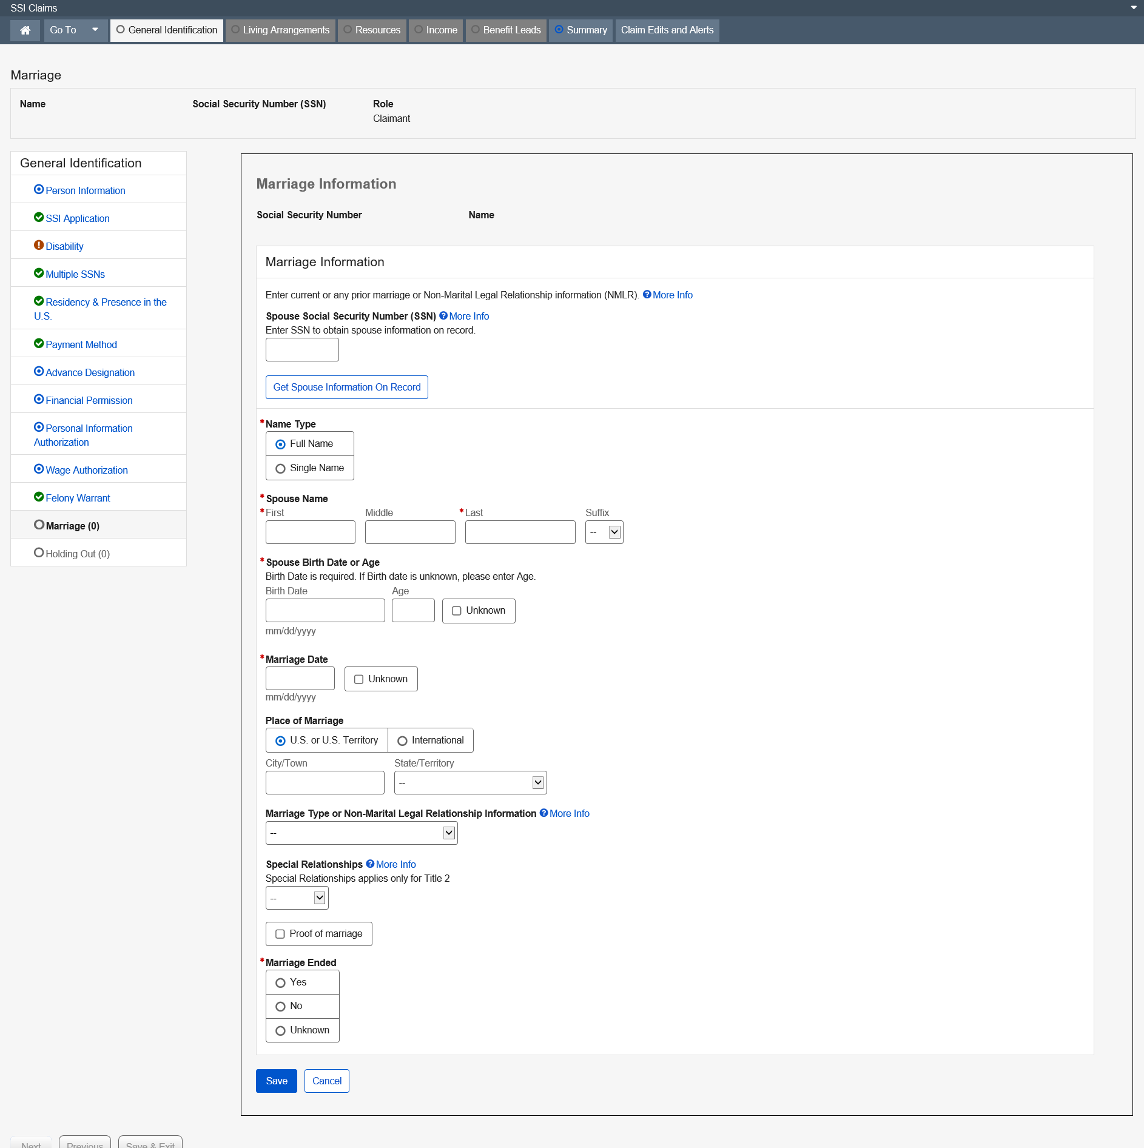Tick the Unknown checkbox for Marriage Date
The height and width of the screenshot is (1148, 1144).
pos(358,679)
